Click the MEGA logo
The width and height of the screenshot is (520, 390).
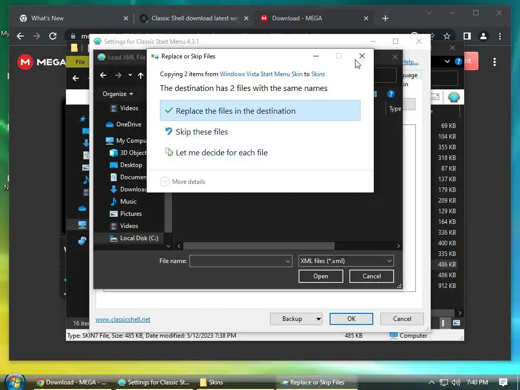[x=42, y=62]
